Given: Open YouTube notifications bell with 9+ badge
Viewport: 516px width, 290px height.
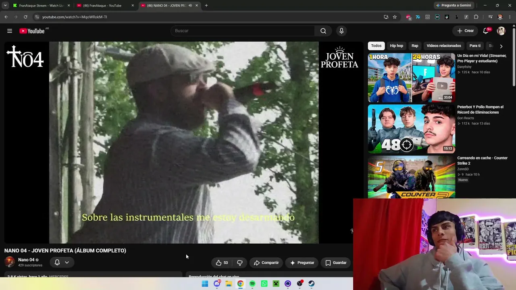Looking at the screenshot, I should coord(486,31).
